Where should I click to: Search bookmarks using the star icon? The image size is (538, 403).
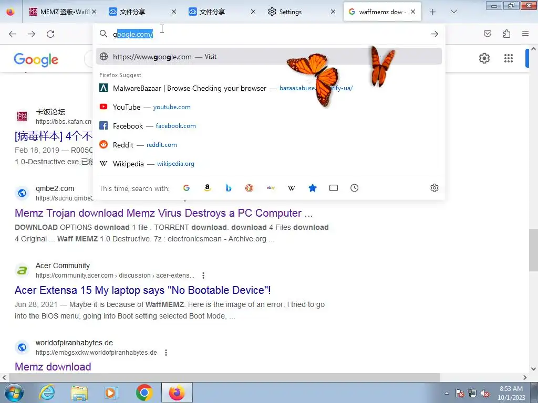point(312,188)
